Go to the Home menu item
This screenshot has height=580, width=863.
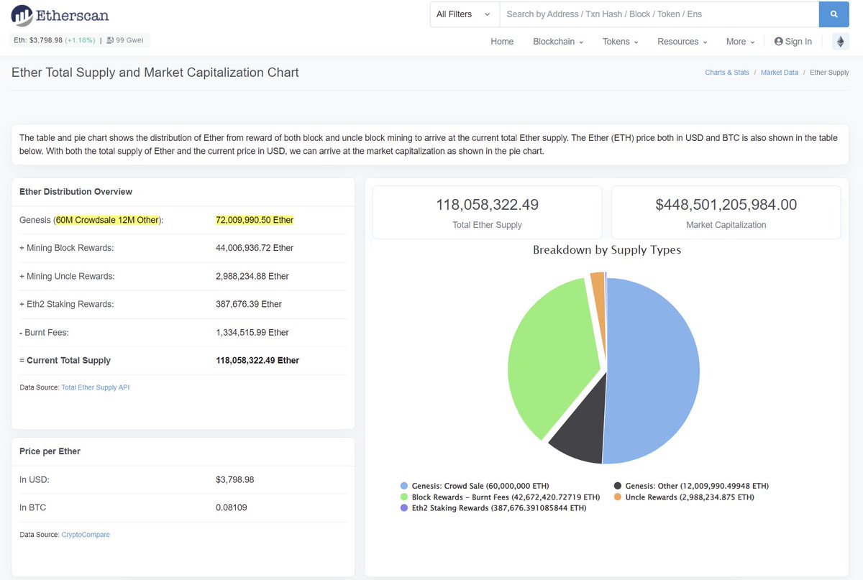point(502,42)
